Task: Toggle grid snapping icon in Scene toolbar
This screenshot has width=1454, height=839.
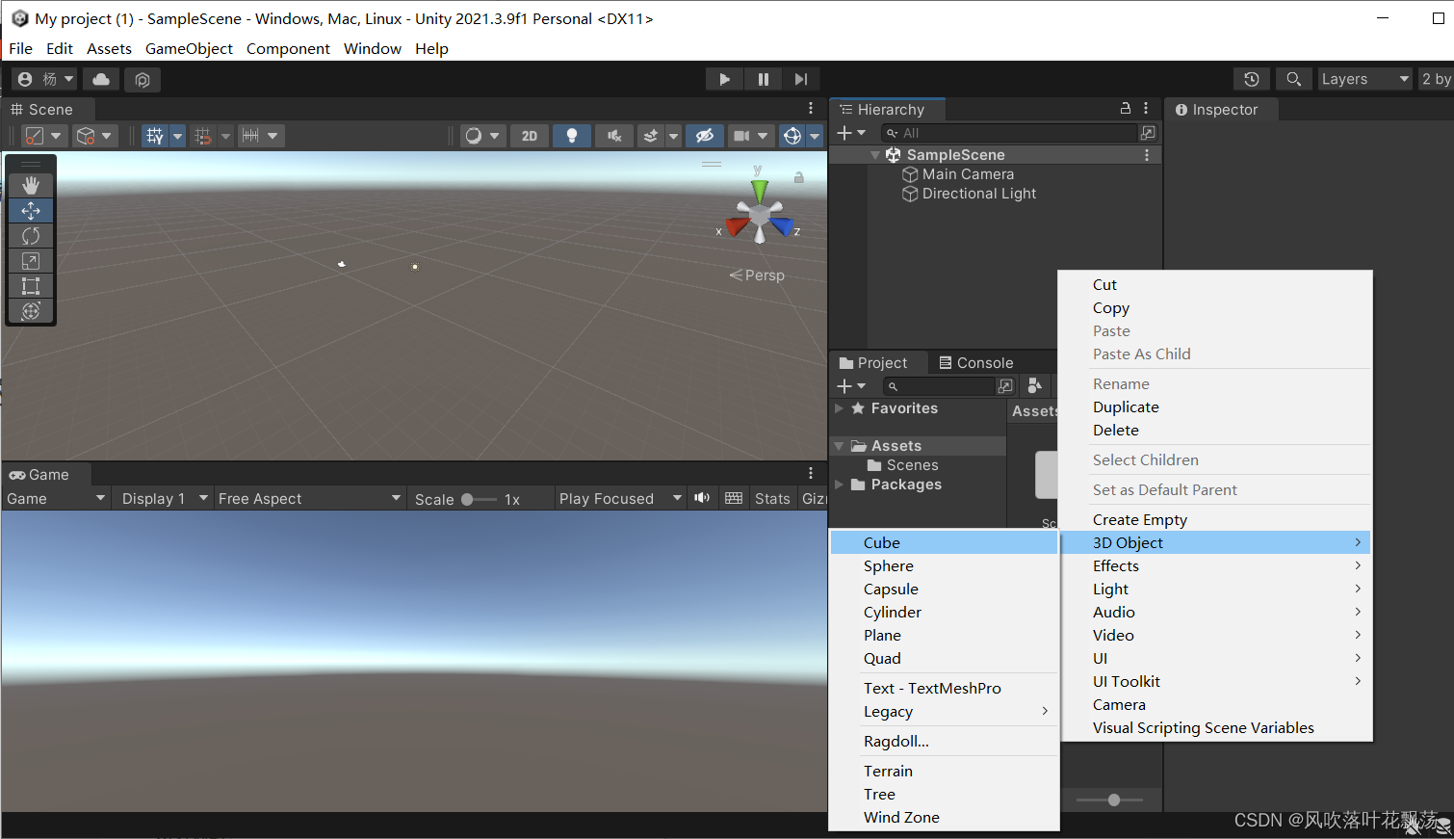Action: 203,136
